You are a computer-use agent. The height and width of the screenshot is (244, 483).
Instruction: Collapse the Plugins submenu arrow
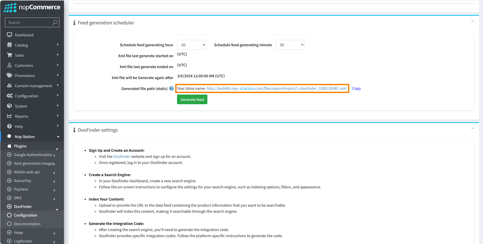(x=57, y=149)
